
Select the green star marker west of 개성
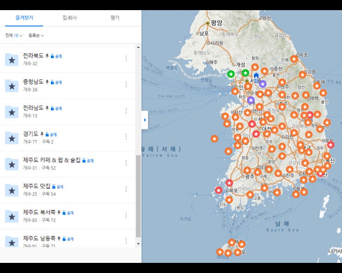point(231,74)
